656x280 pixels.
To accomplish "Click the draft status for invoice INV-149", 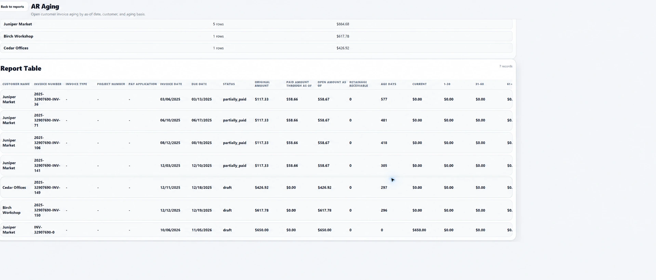I will pos(227,187).
